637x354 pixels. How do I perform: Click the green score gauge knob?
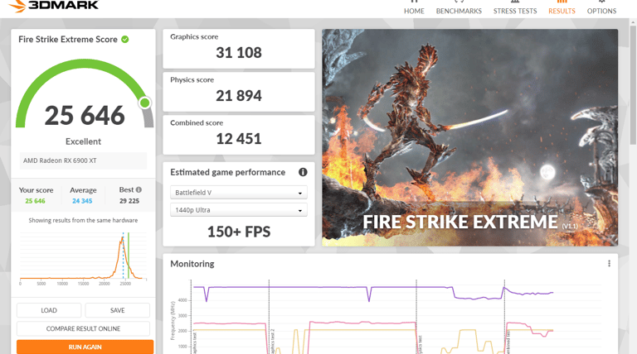click(x=144, y=103)
